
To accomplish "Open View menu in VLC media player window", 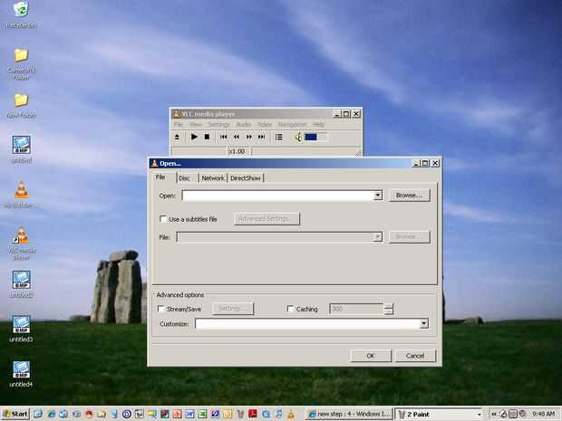I will pyautogui.click(x=196, y=124).
